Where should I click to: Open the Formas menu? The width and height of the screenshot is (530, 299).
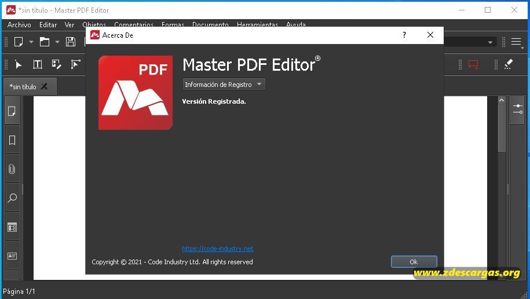pos(173,25)
